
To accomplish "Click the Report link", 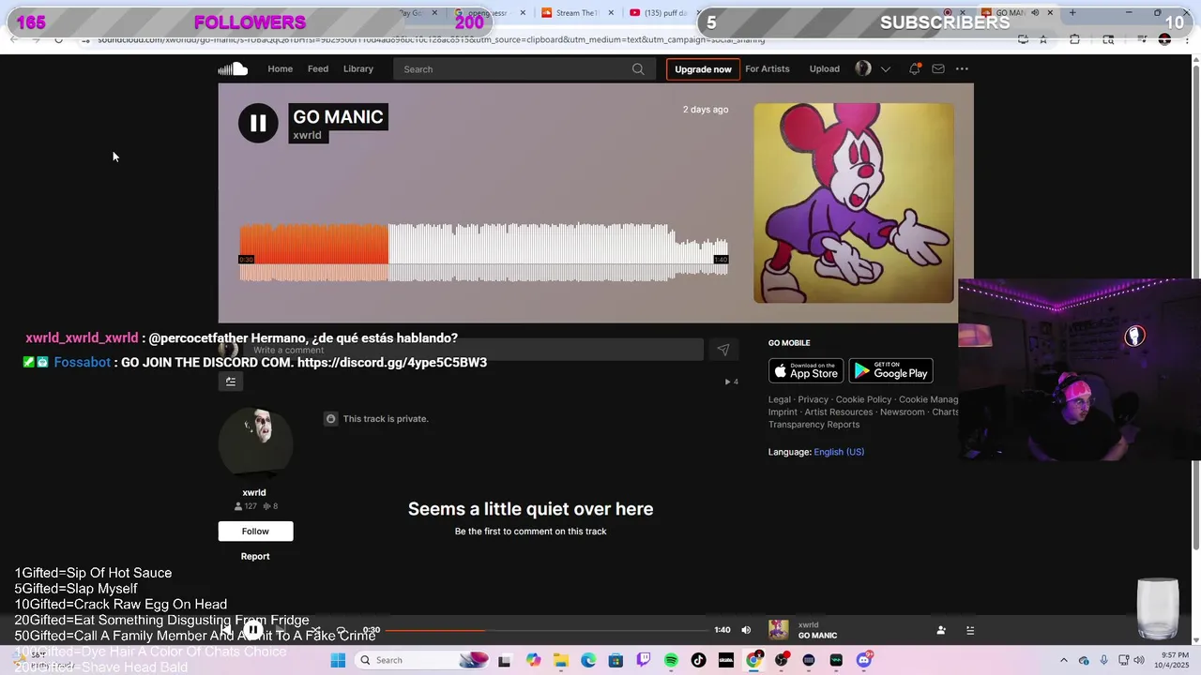I will coord(255,556).
